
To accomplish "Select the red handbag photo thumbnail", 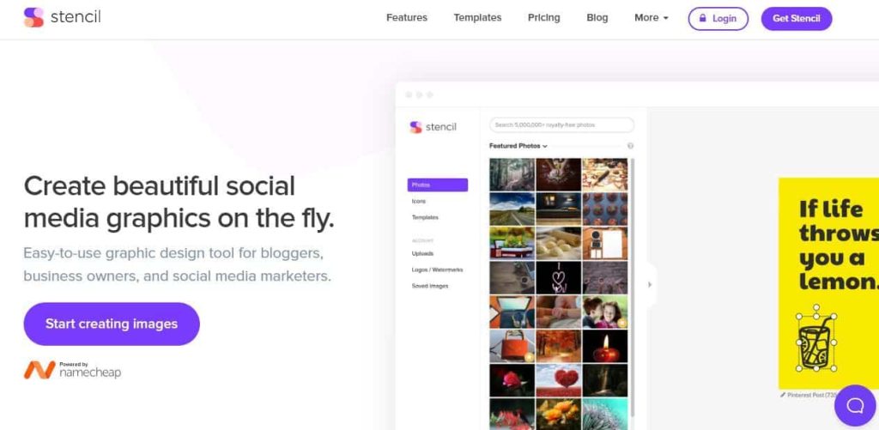I will point(512,346).
